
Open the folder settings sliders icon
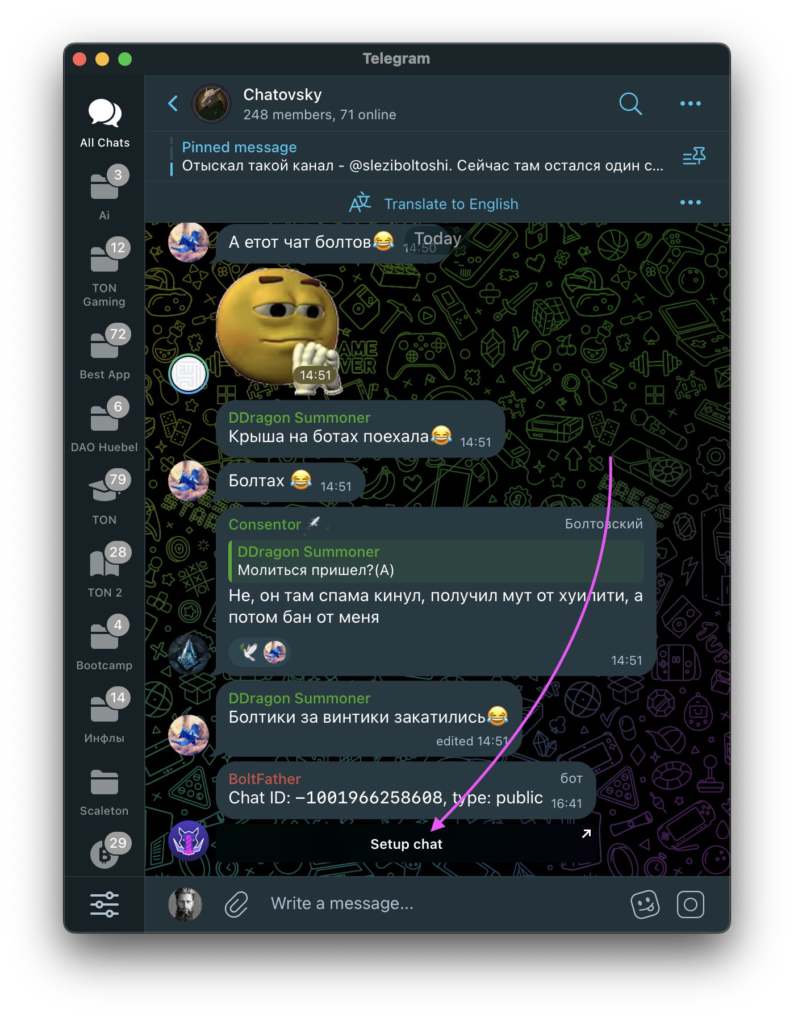tap(105, 904)
